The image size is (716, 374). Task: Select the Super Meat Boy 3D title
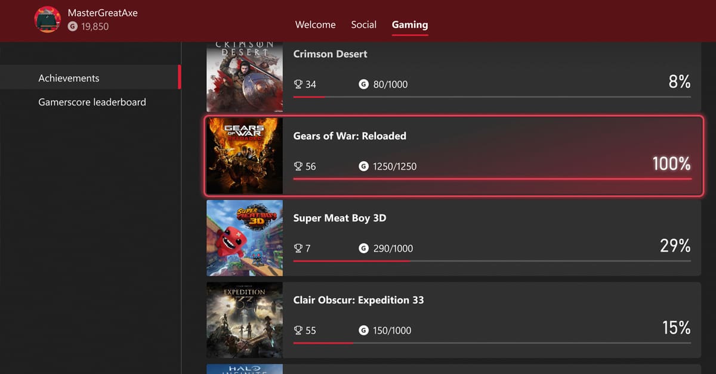(x=340, y=219)
